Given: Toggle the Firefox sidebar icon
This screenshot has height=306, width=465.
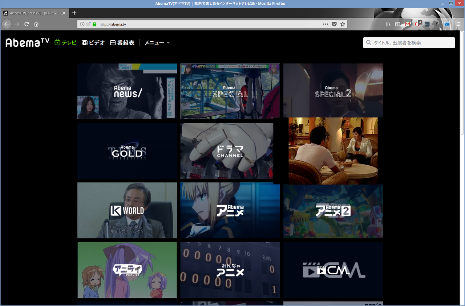Looking at the screenshot, I should click(398, 24).
